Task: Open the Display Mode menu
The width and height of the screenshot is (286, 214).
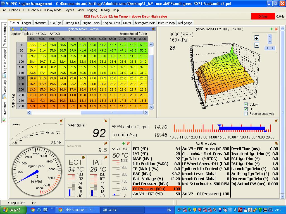Action: 53,10
